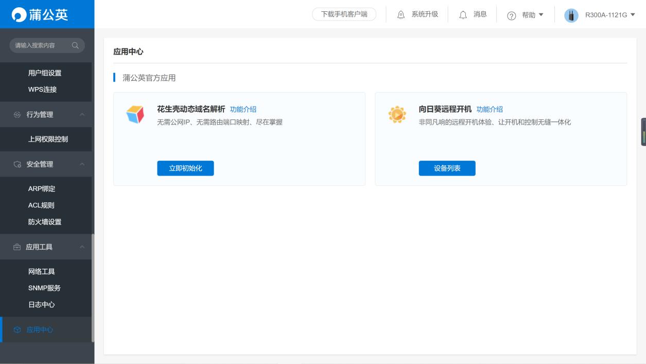Viewport: 646px width, 364px height.
Task: Select ACL规则 in the sidebar
Action: coord(41,205)
